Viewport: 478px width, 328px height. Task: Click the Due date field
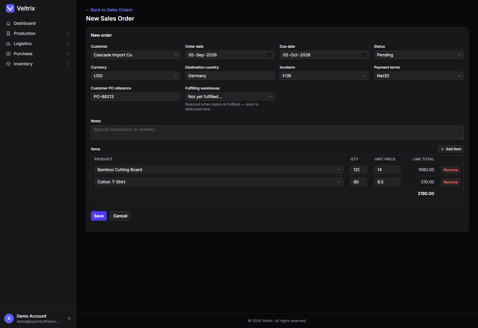[x=324, y=55]
